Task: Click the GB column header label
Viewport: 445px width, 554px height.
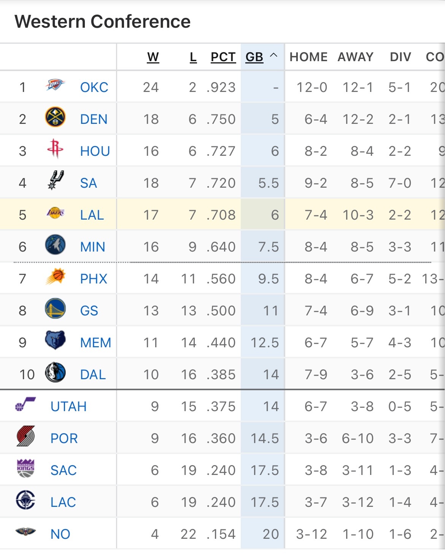Action: pos(254,57)
